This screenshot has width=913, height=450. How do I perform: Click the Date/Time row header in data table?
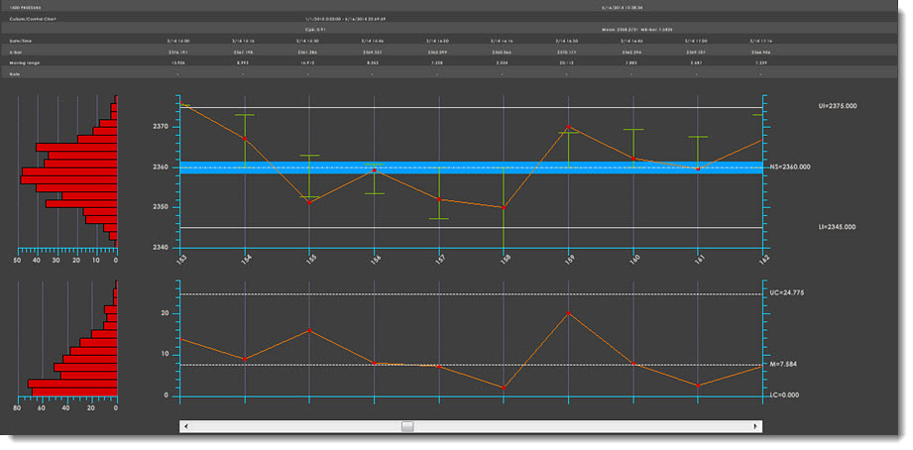point(18,42)
